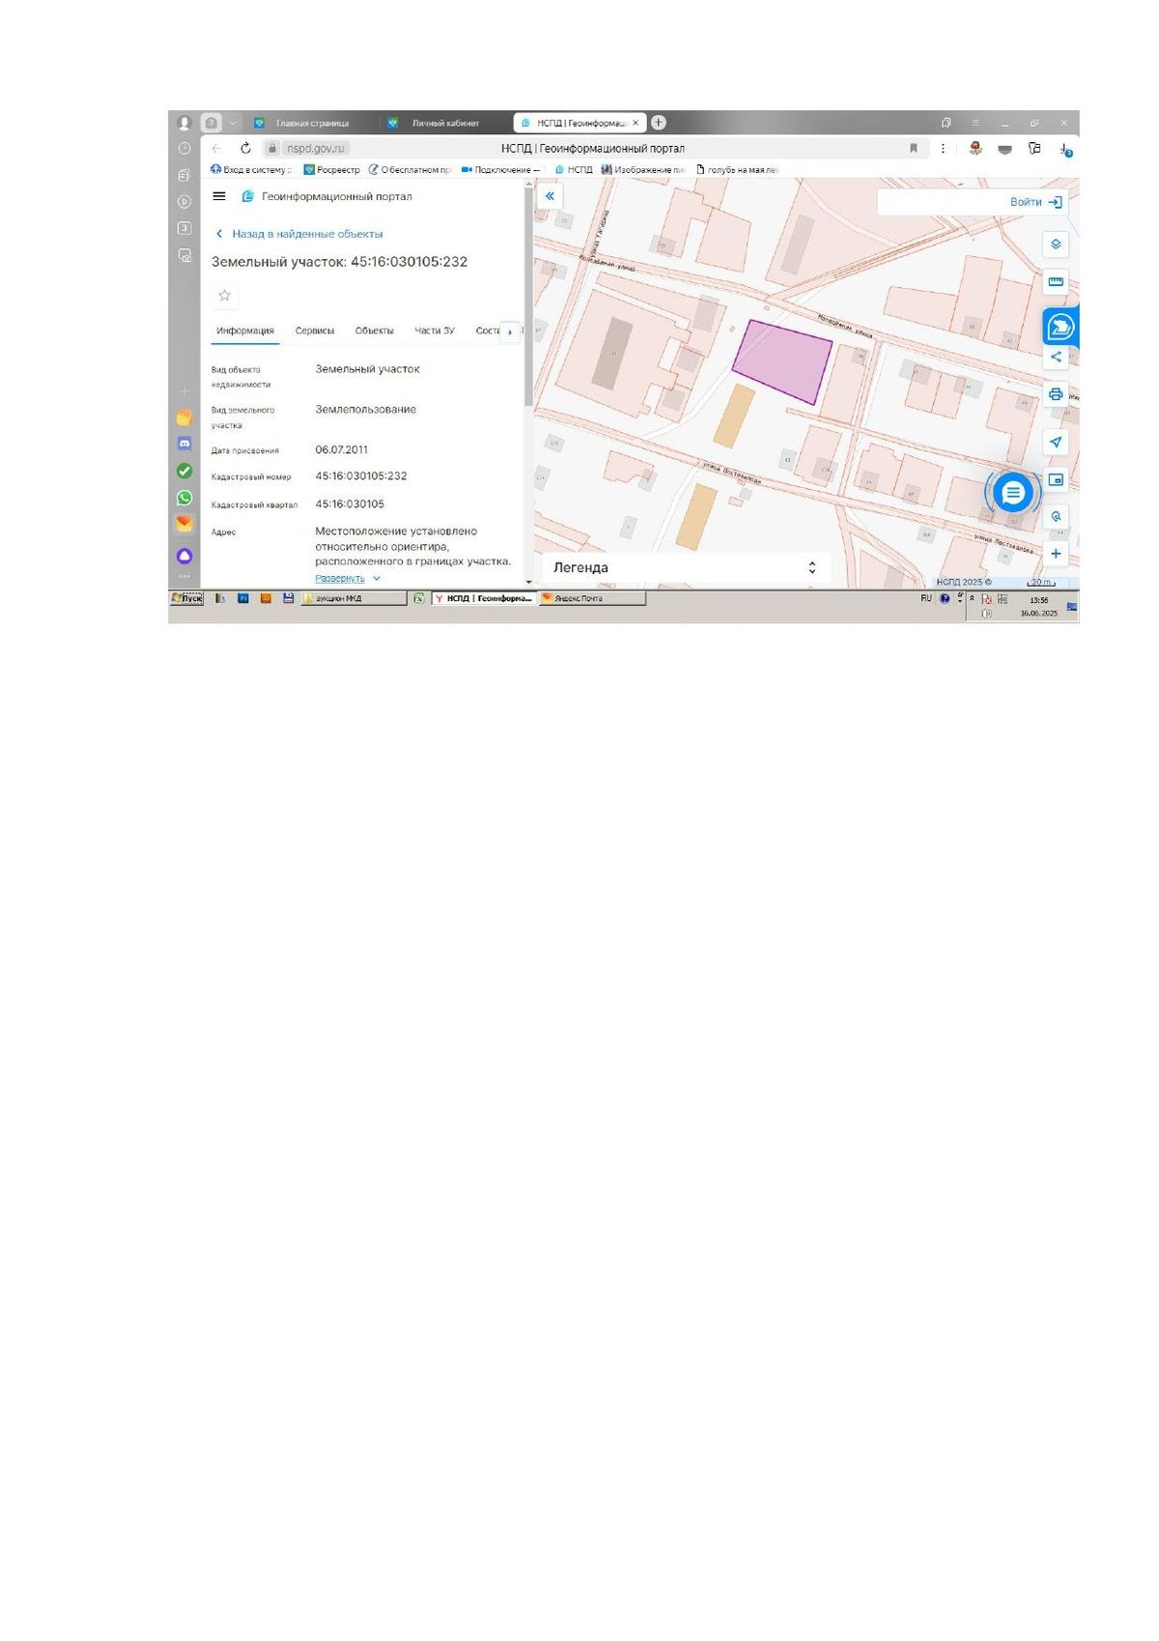Expand the Легенда panel
Image resolution: width=1159 pixels, height=1641 pixels.
click(x=684, y=568)
